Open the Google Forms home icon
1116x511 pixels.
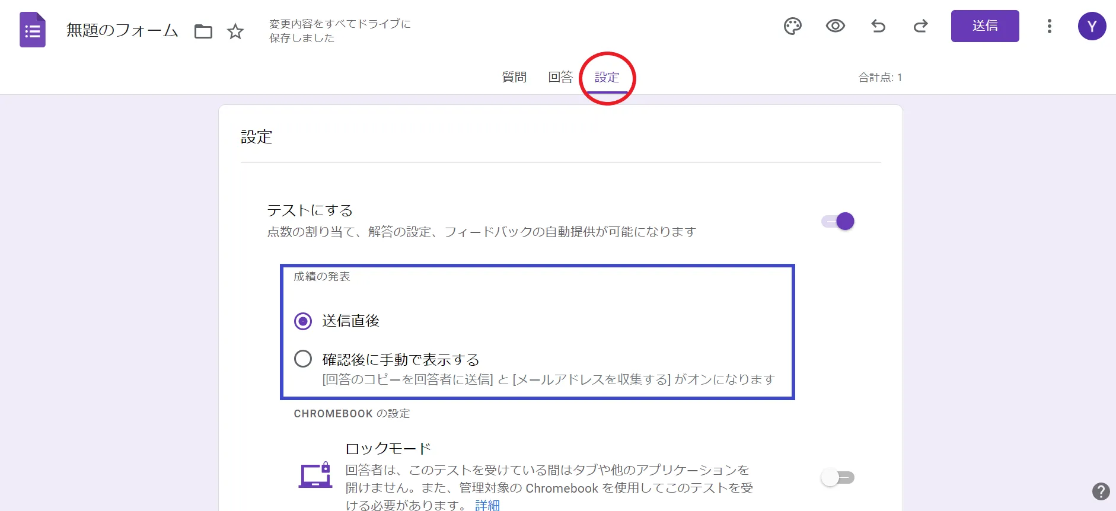pyautogui.click(x=33, y=30)
